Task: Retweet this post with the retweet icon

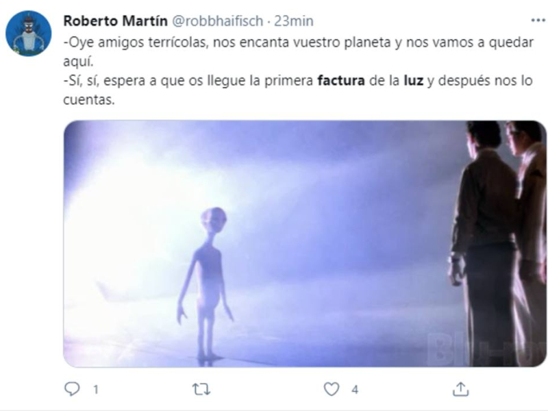Action: [201, 389]
